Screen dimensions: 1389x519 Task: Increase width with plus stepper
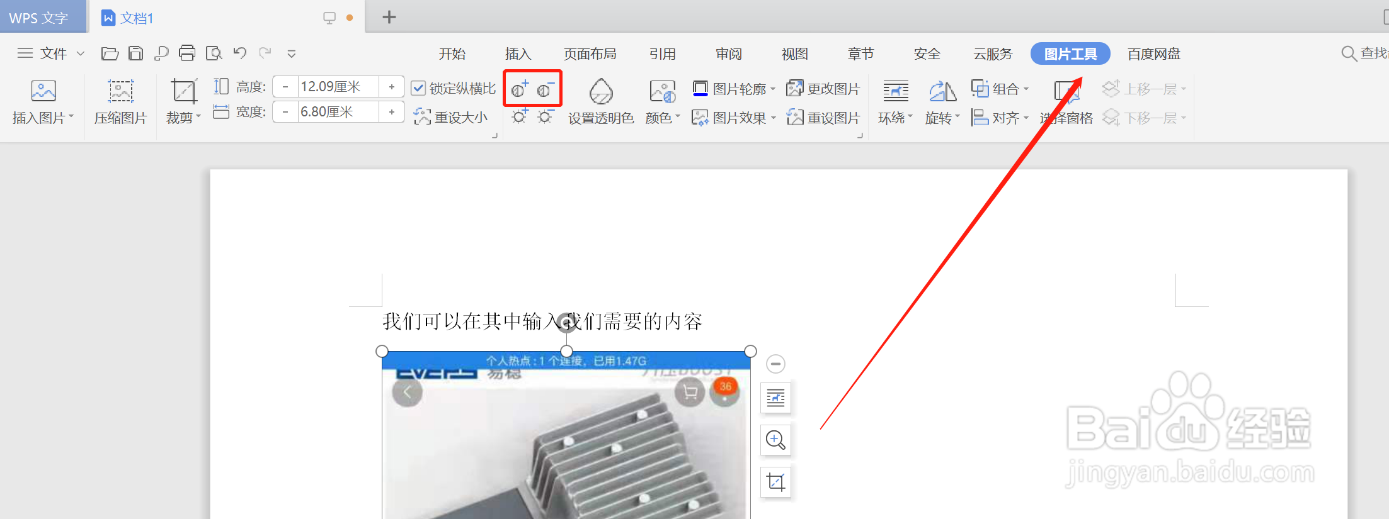(x=392, y=112)
